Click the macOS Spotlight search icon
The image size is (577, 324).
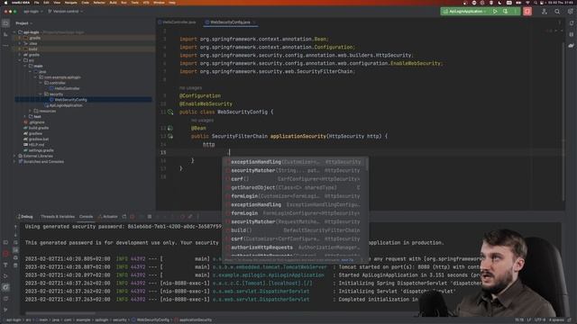tap(536, 3)
